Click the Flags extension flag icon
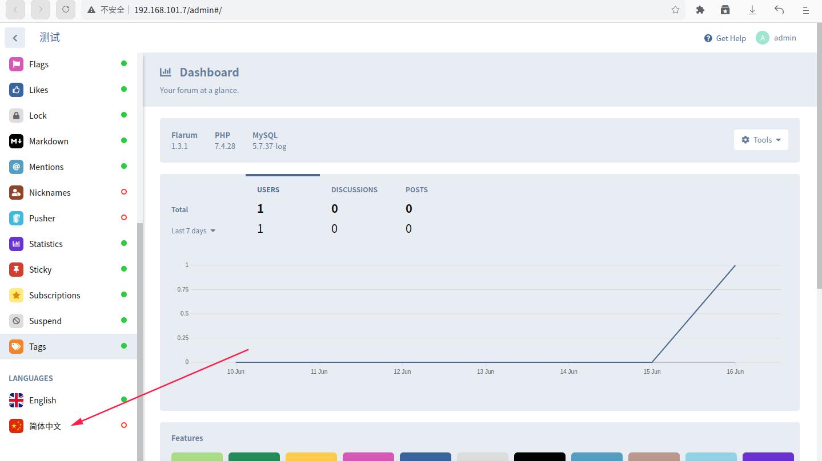 (x=16, y=64)
